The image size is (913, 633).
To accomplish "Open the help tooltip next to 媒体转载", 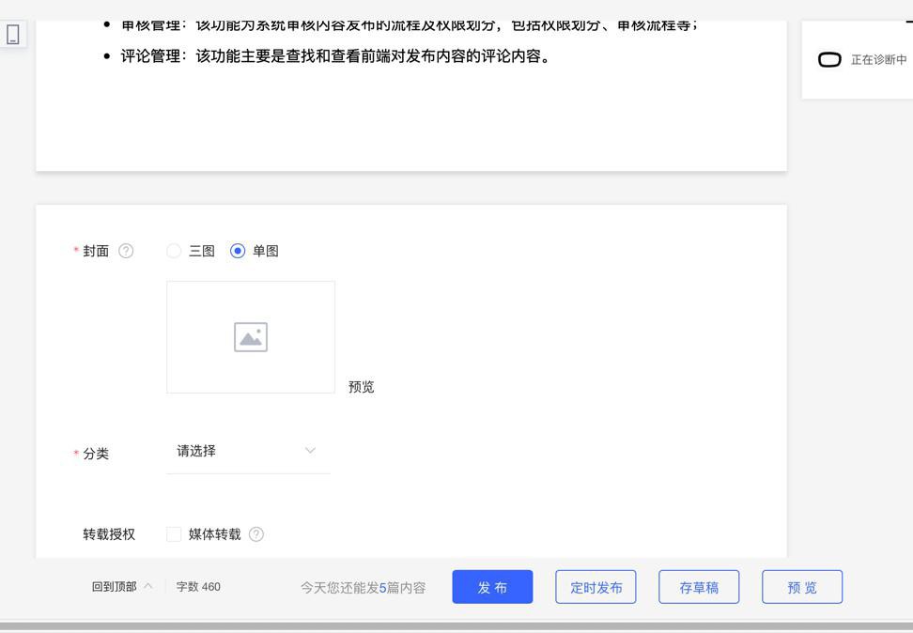I will click(256, 534).
